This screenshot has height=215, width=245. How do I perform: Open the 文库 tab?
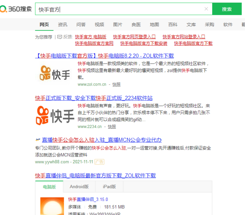coord(191,24)
